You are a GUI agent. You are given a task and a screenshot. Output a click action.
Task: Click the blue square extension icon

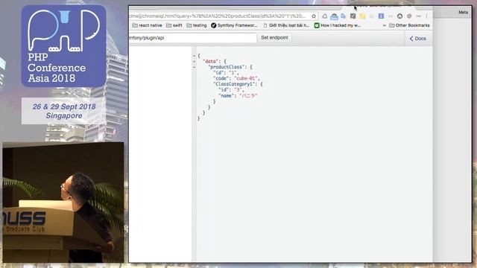[x=381, y=16]
